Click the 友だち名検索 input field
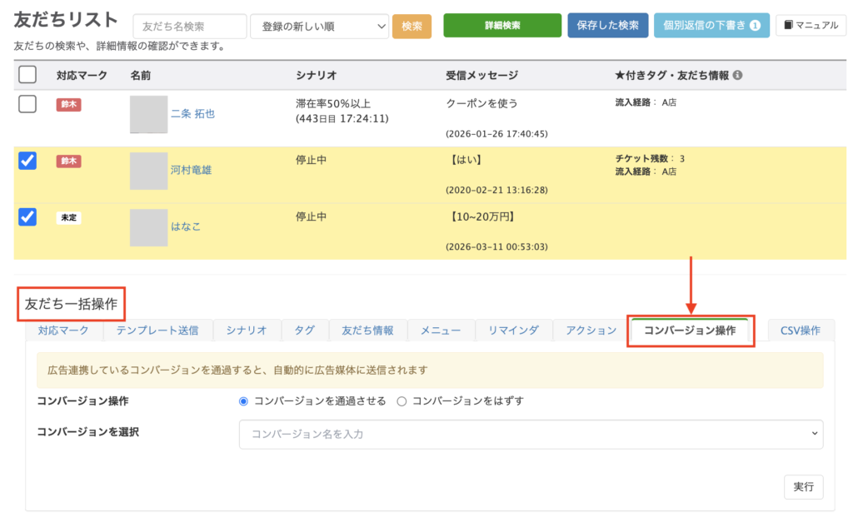Viewport: 853px width, 522px height. pyautogui.click(x=189, y=27)
